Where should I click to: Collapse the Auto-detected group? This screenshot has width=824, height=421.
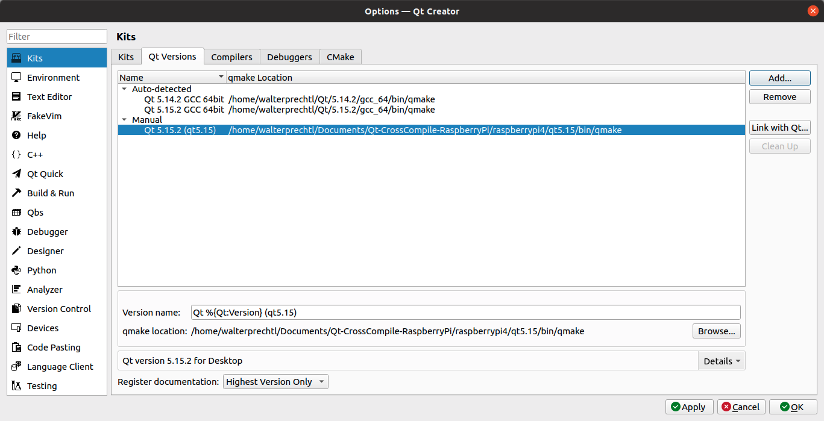[124, 89]
